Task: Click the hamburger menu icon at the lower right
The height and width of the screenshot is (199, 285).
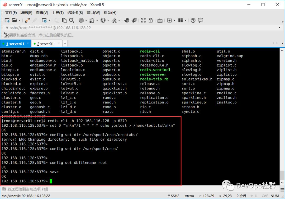Action: (x=282, y=190)
